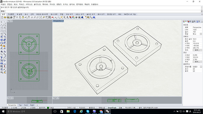The height and width of the screenshot is (114, 203).
Task: Click the file browse button next to 파일이름
Action: (x=201, y=66)
